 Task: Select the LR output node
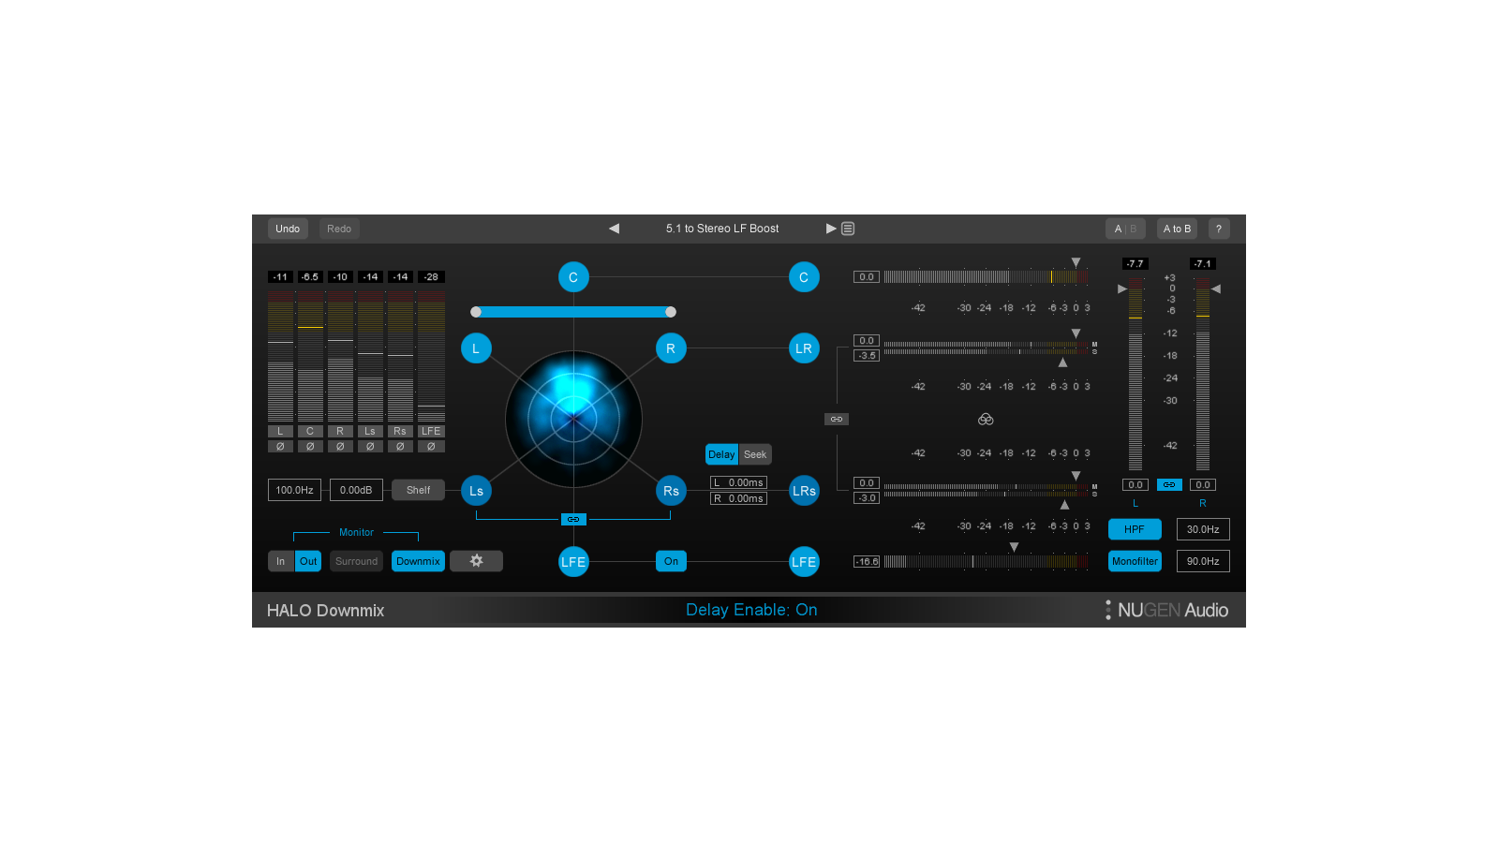804,348
